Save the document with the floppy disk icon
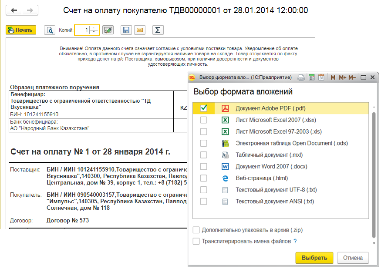 click(x=126, y=30)
